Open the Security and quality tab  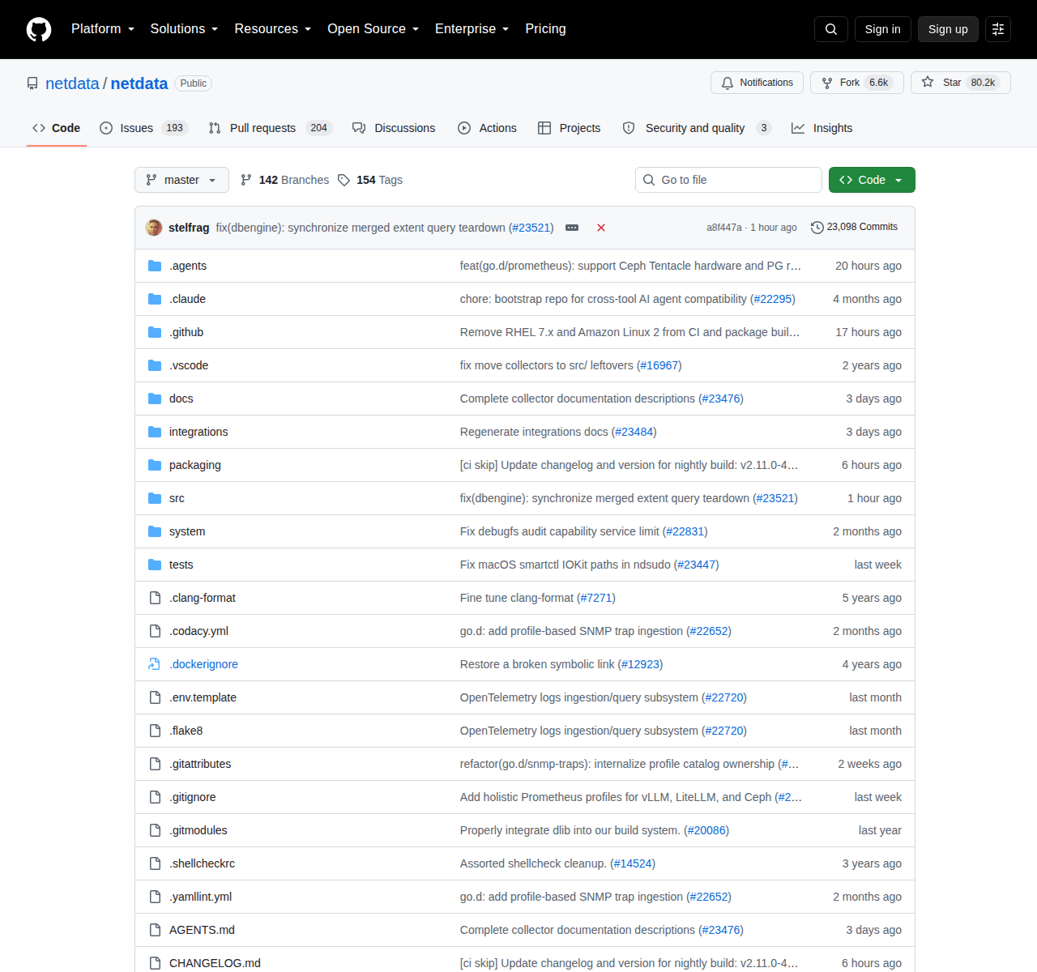coord(697,128)
